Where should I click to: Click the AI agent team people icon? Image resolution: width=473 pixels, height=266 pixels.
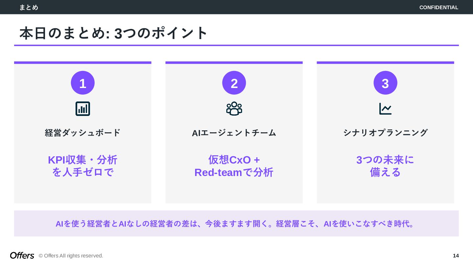coord(234,109)
